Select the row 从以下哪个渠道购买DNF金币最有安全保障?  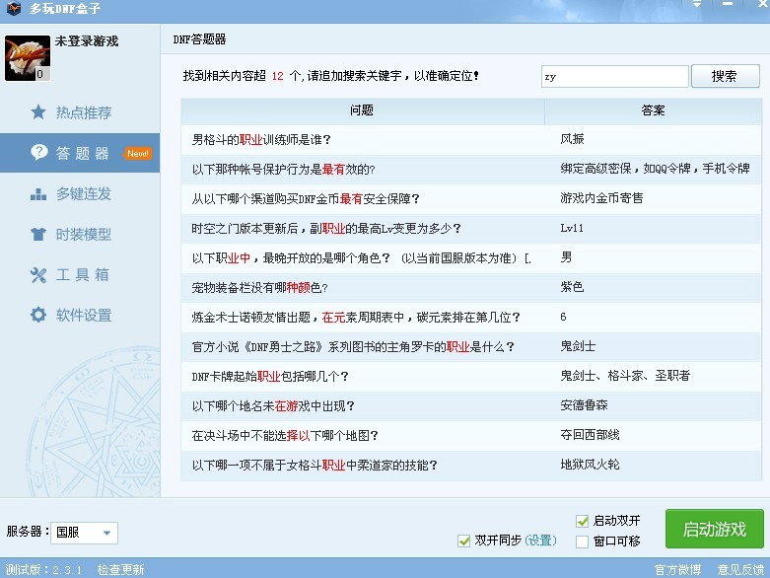(x=471, y=199)
